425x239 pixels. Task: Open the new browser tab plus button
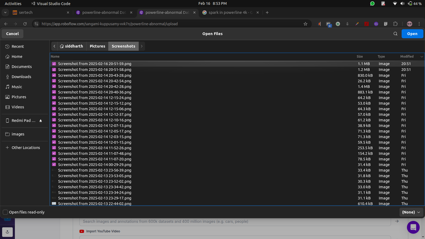(x=267, y=12)
